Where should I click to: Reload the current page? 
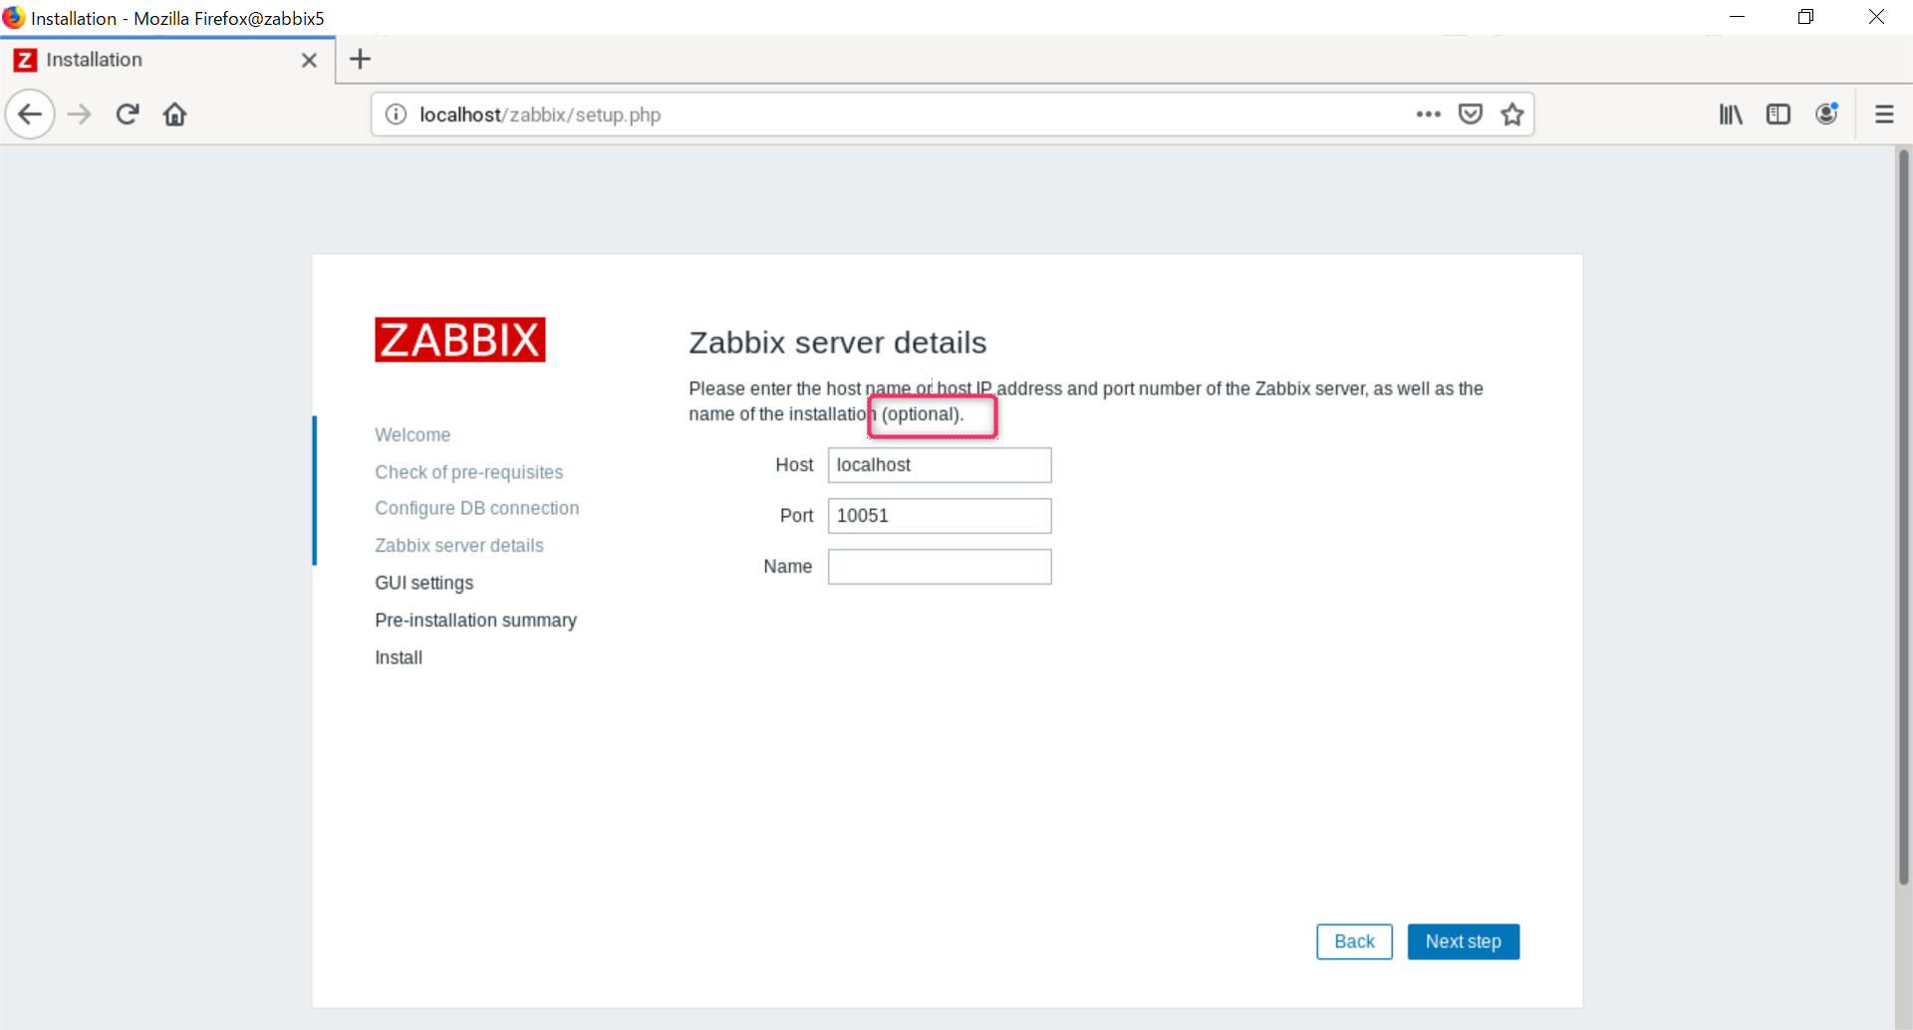click(x=128, y=115)
